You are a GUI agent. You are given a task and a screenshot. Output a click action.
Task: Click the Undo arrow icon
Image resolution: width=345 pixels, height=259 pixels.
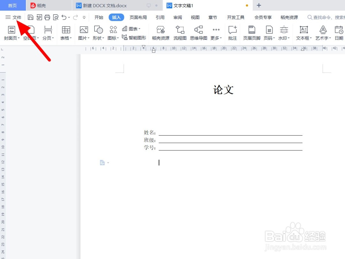(64, 17)
